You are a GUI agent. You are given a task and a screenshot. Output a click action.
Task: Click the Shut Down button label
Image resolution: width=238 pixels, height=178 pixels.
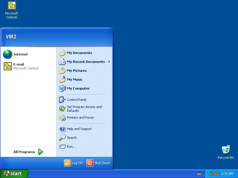click(102, 163)
